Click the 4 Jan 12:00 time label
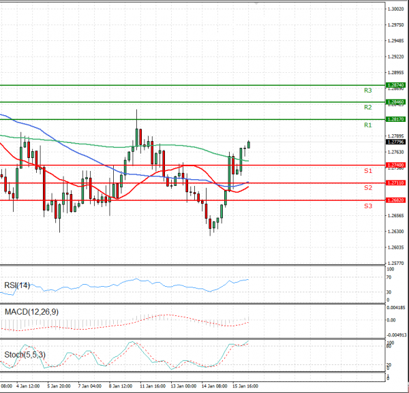Image resolution: width=409 pixels, height=393 pixels. point(28,386)
